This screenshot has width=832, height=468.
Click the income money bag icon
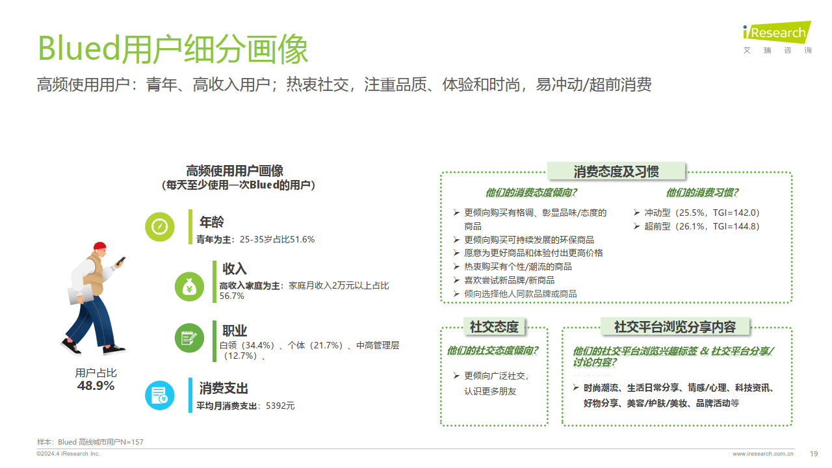pyautogui.click(x=190, y=286)
